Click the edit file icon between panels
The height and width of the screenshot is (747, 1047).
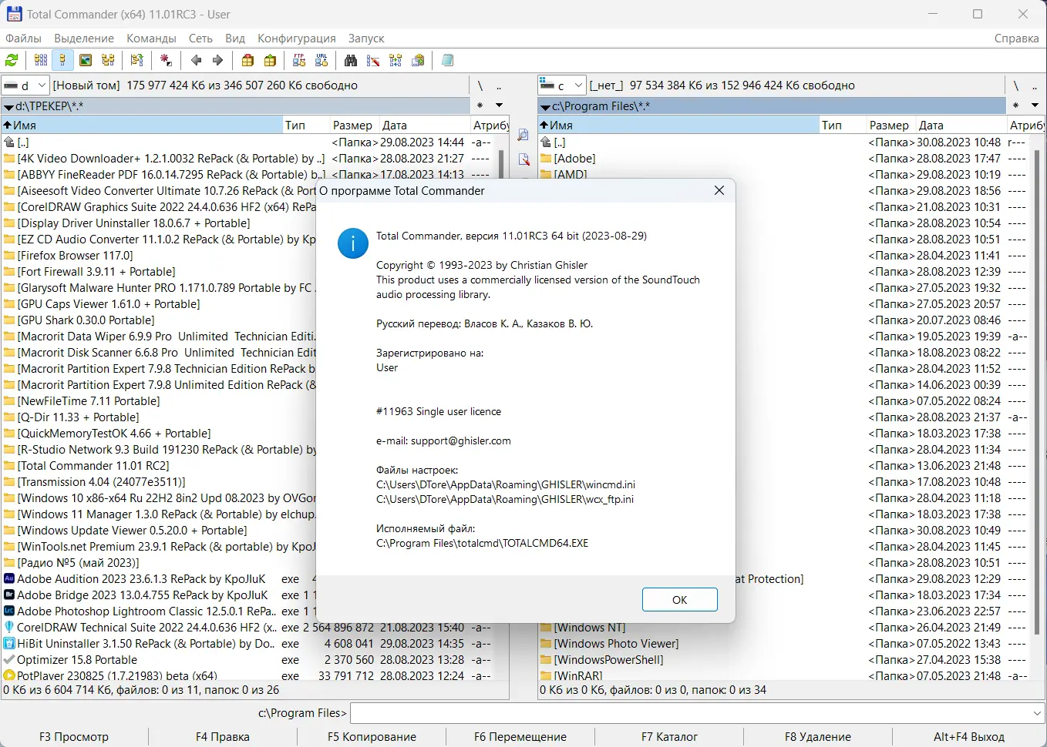(523, 159)
